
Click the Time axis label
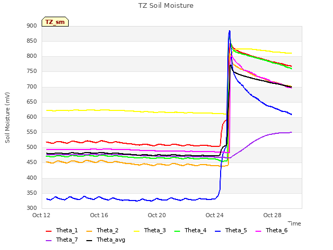coord(294,223)
